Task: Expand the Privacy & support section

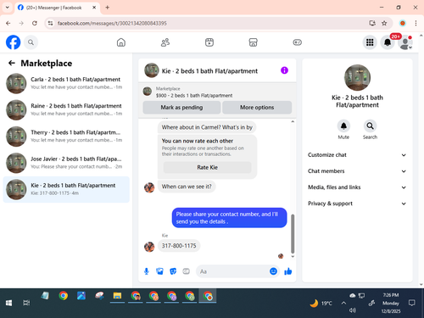Action: (357, 204)
